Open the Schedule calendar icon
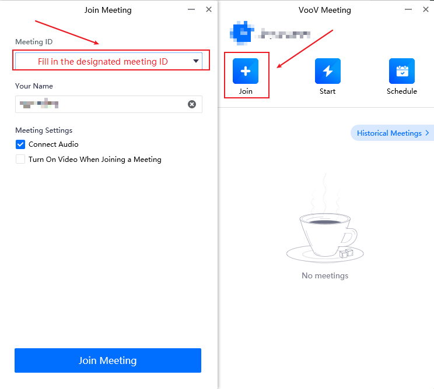434x389 pixels. tap(402, 71)
